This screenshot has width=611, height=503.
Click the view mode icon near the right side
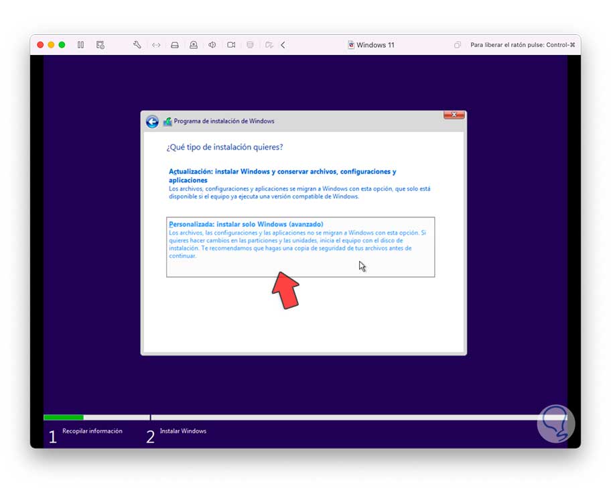coord(457,45)
